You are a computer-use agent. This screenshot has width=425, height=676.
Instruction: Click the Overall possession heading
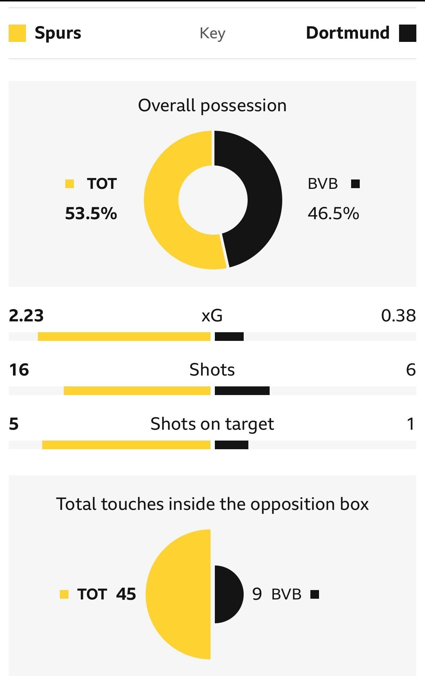212,105
